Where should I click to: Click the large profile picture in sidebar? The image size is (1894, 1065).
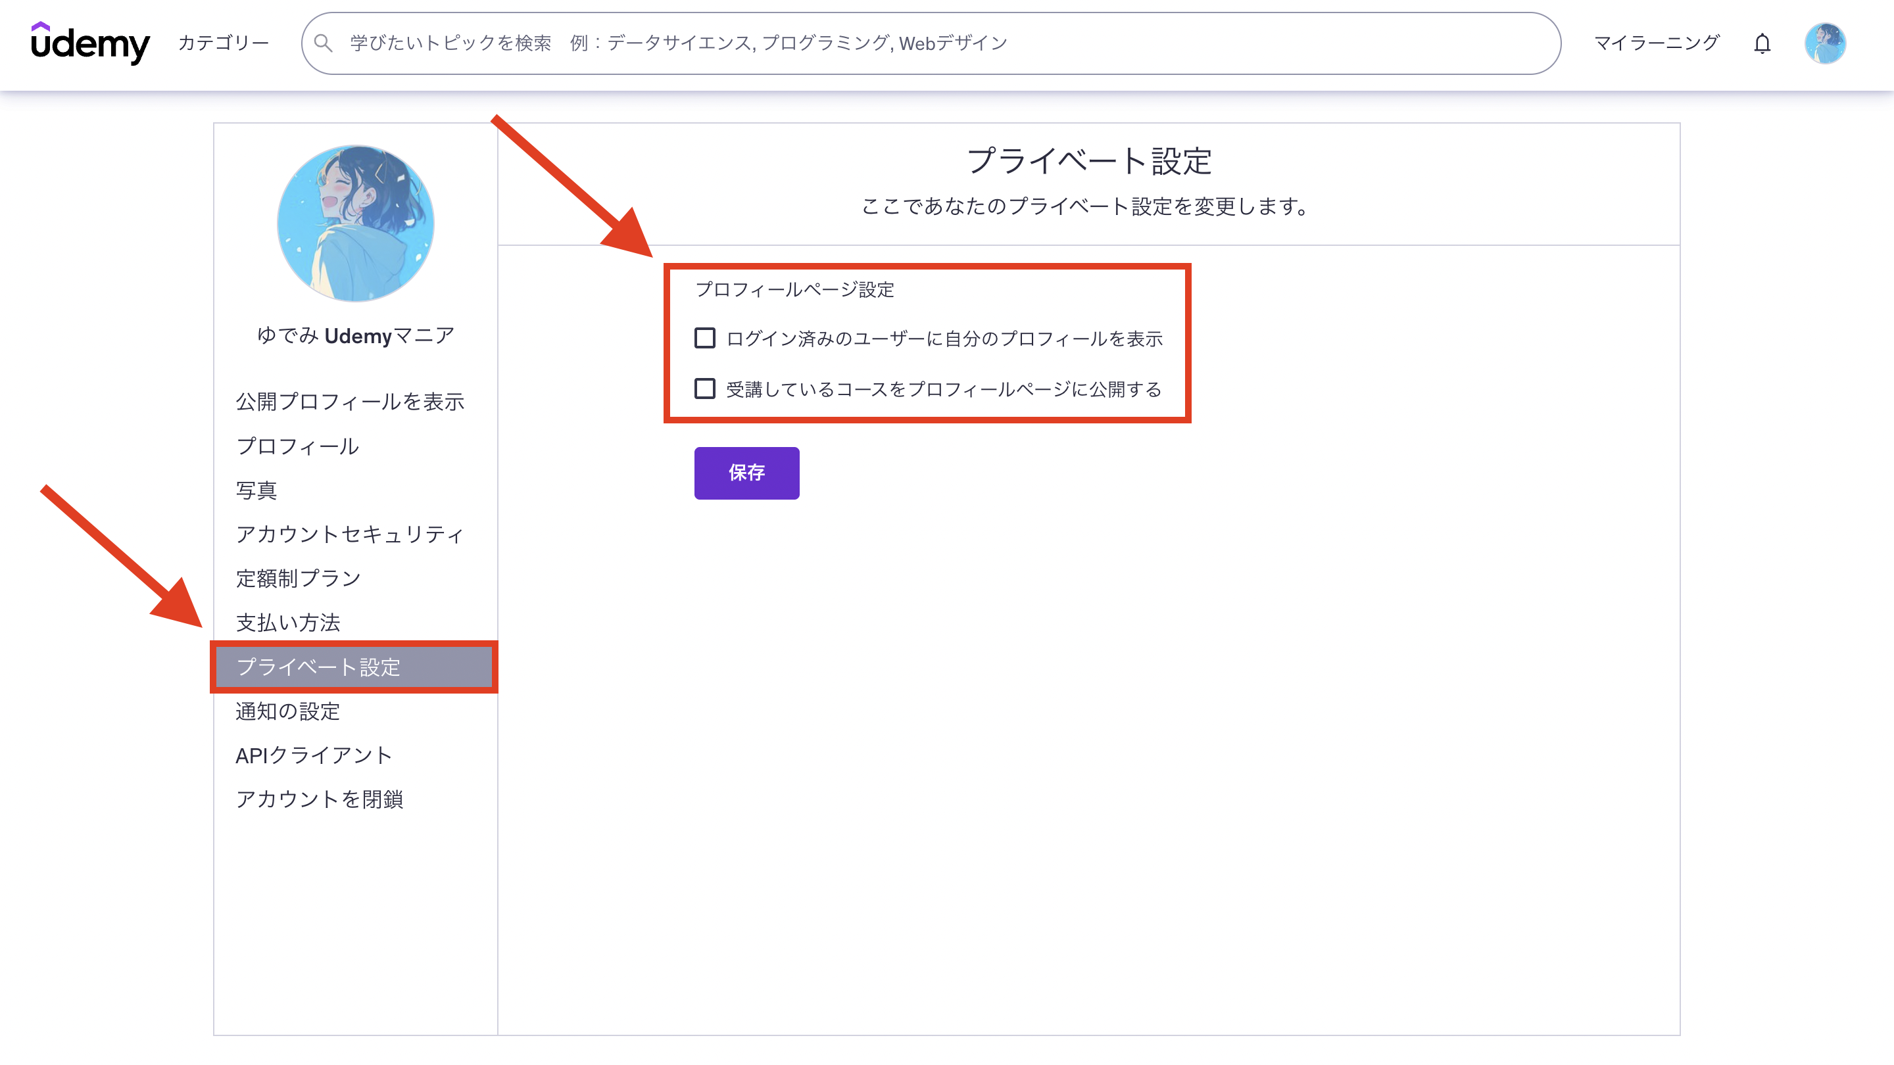(x=355, y=223)
